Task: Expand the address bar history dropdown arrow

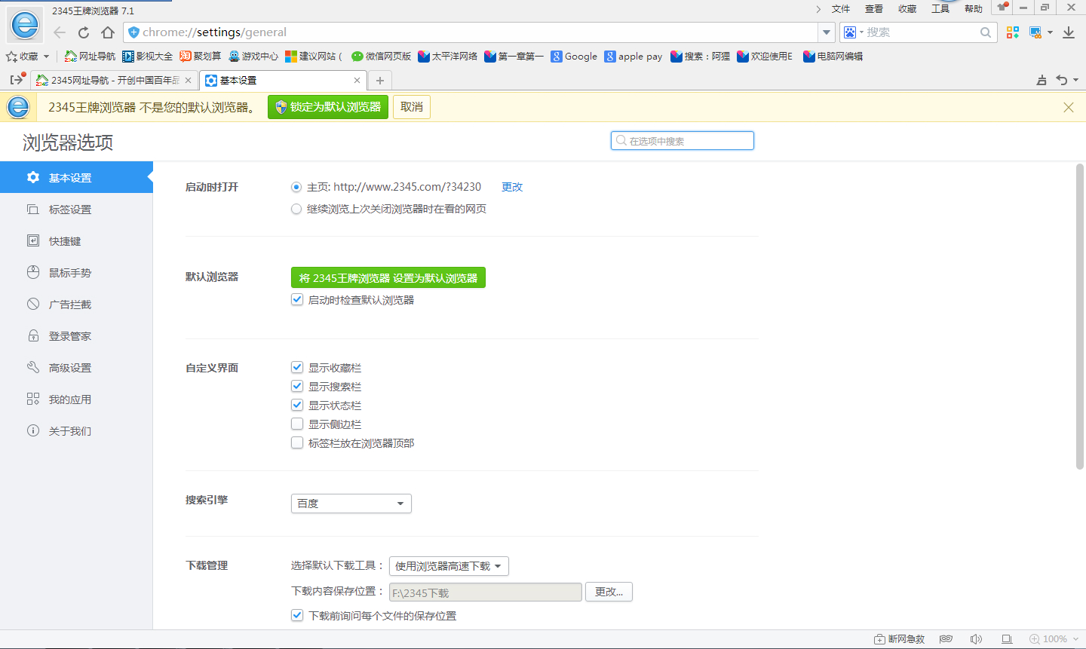Action: (827, 32)
